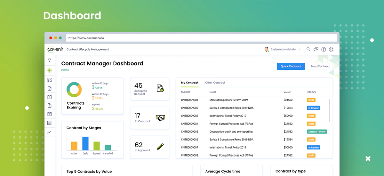This screenshot has height=176, width=384.
Task: Click the search magnifier icon in the header
Action: click(308, 49)
